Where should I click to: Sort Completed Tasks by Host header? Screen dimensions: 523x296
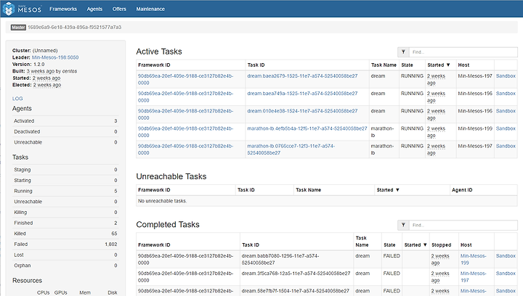click(x=466, y=244)
